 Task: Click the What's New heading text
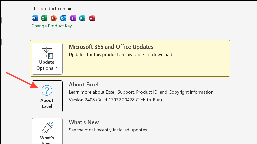click(84, 122)
